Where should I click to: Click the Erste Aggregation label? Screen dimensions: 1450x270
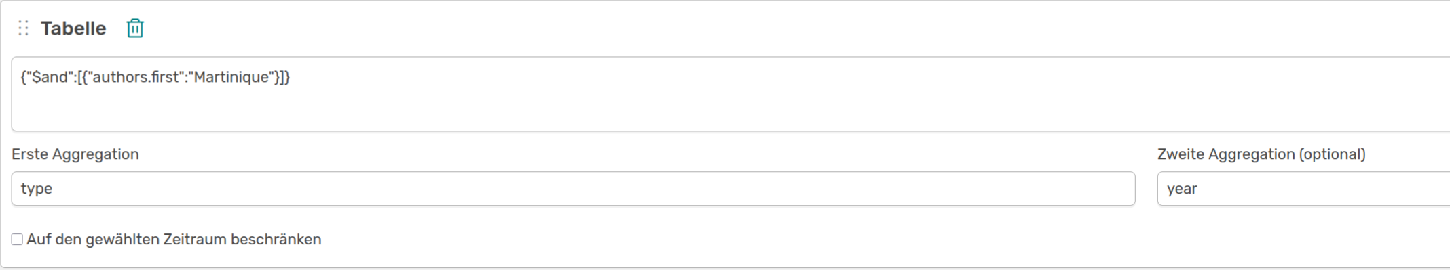(x=75, y=154)
